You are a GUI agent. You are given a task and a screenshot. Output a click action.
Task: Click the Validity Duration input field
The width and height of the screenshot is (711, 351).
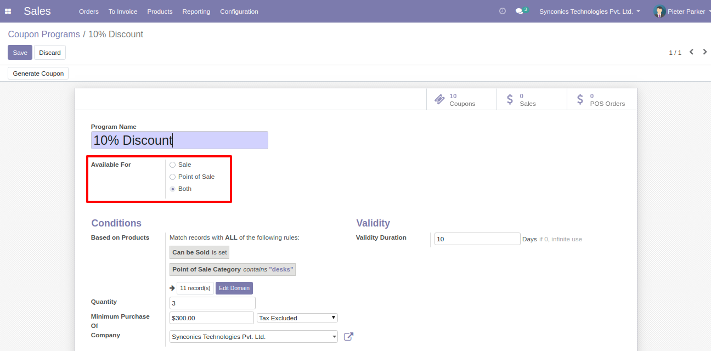click(x=477, y=239)
